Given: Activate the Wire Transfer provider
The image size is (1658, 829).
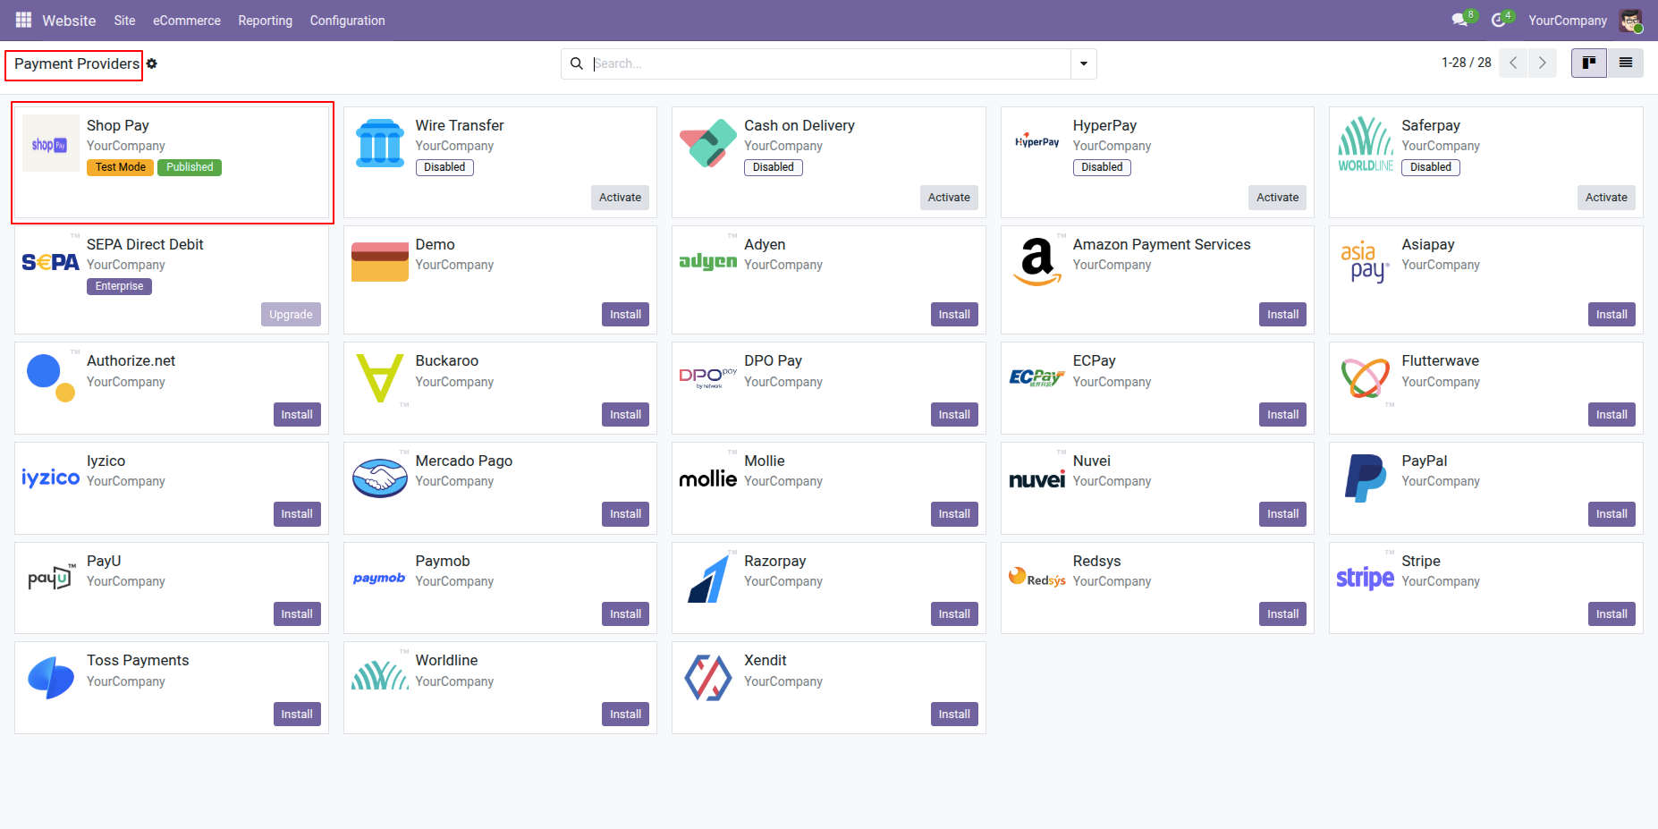Looking at the screenshot, I should tap(621, 198).
